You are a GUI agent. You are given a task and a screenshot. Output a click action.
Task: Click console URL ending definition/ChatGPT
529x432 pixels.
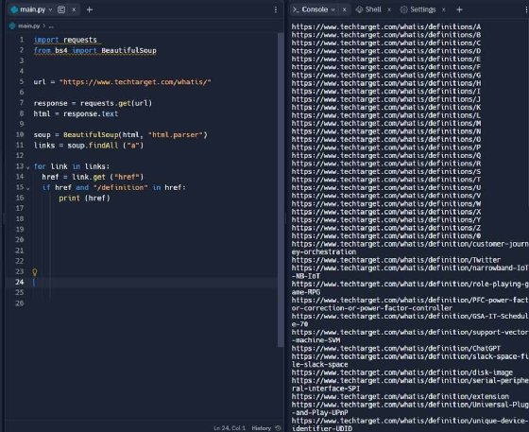396,348
